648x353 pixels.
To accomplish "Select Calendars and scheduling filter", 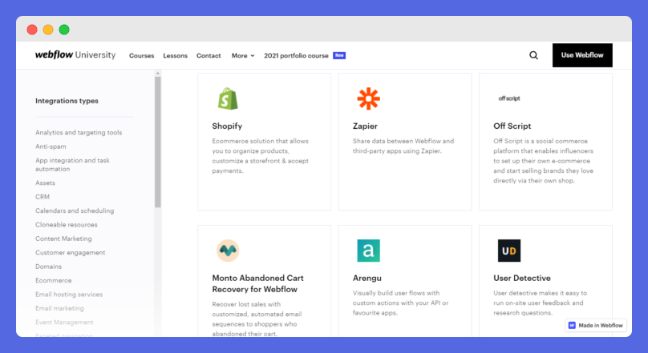I will [75, 211].
